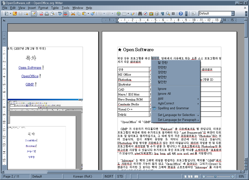Click the zoom slider handle
The width and height of the screenshot is (249, 180).
coord(215,177)
